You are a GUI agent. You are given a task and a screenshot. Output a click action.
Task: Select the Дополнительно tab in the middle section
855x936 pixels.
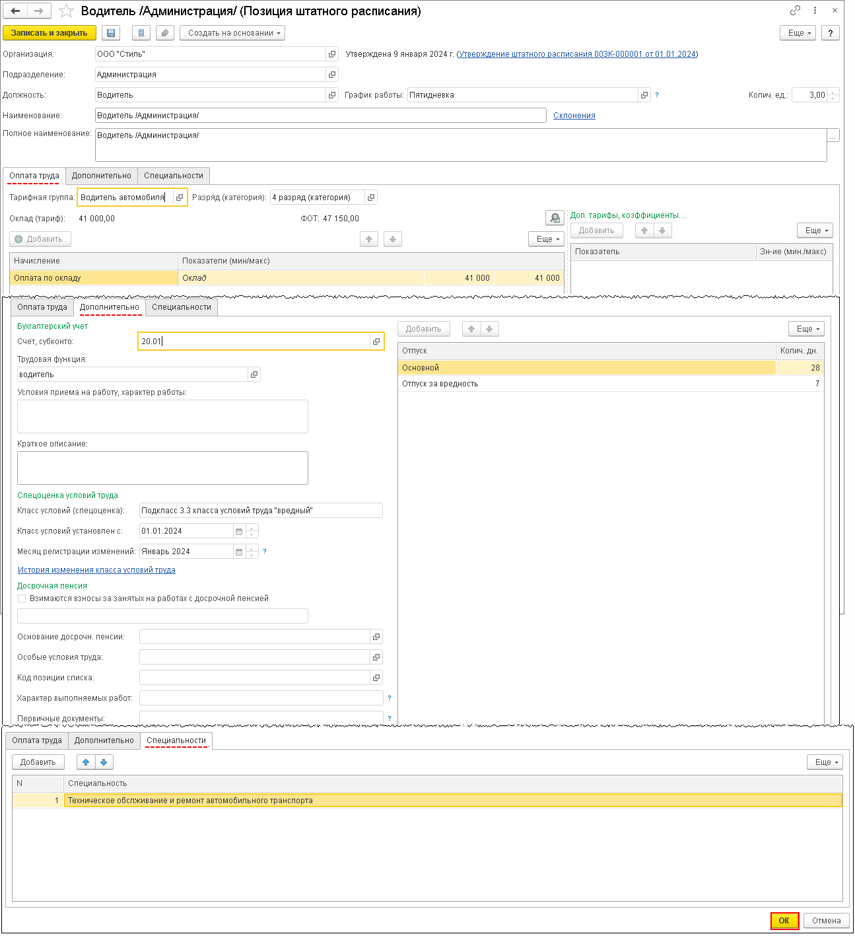(110, 307)
